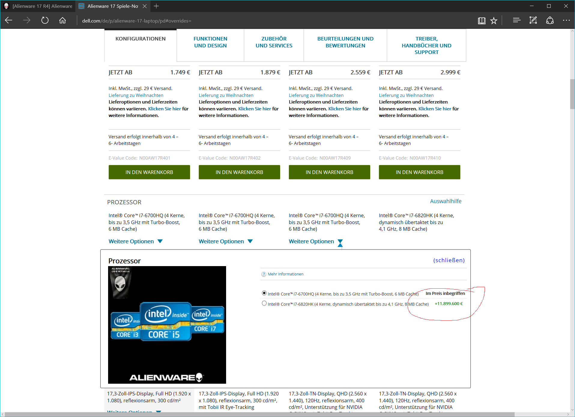Close the Alienware 17 Spiele-No tab
The image size is (575, 417).
point(144,6)
